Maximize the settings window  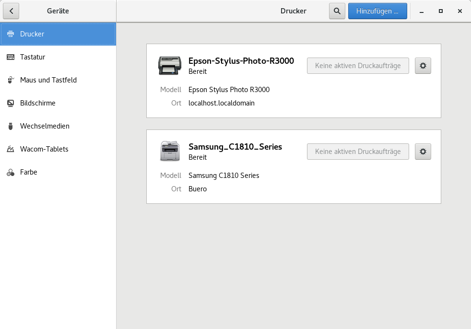(x=440, y=11)
